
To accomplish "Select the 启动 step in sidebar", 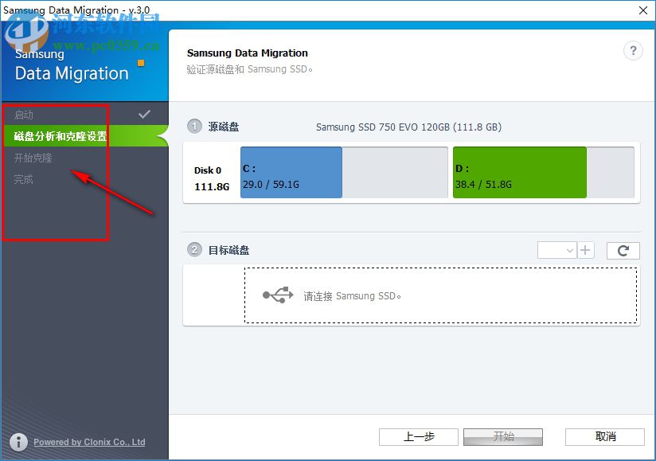I will (x=48, y=114).
